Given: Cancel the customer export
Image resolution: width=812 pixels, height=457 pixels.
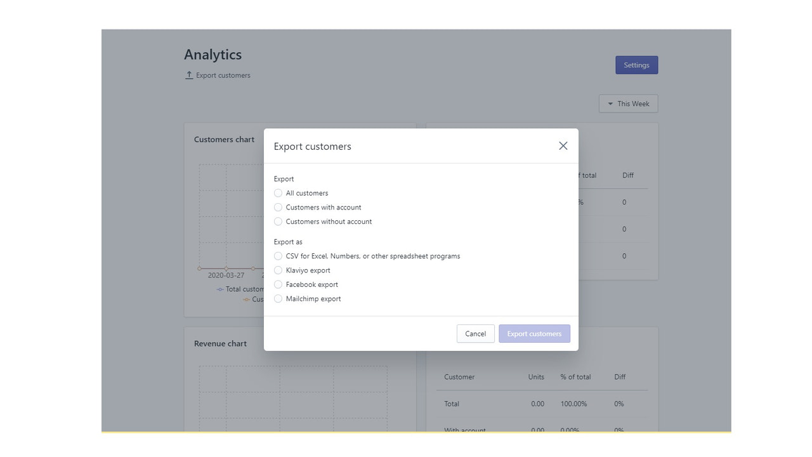Looking at the screenshot, I should pyautogui.click(x=475, y=333).
